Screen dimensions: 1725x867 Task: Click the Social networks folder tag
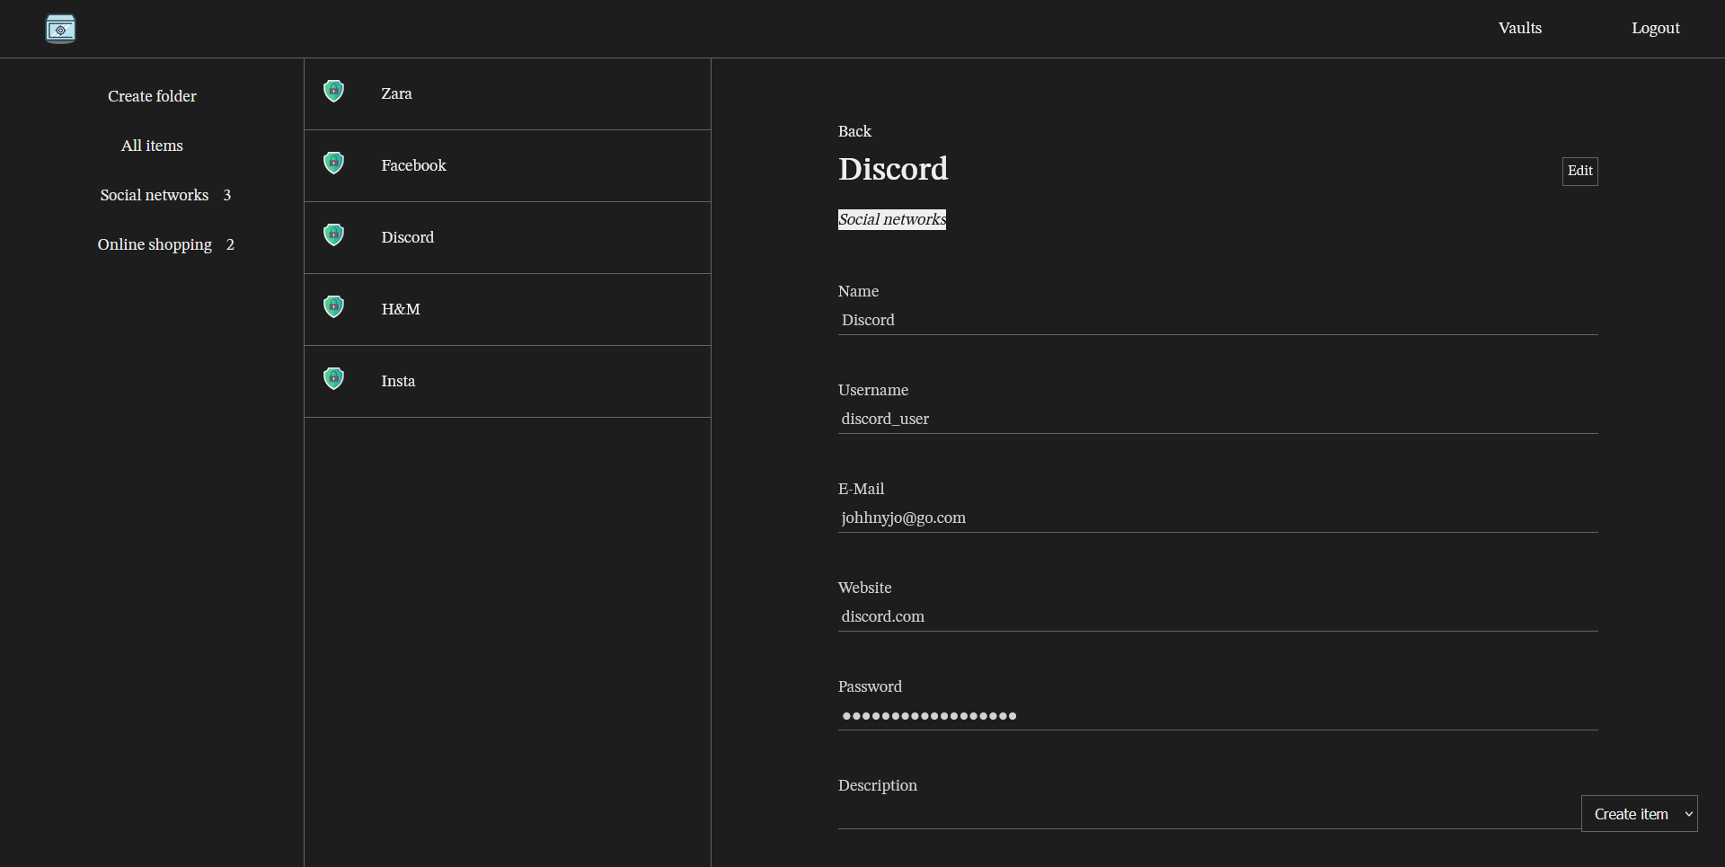(892, 219)
